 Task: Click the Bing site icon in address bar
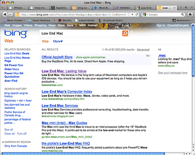point(17,15)
